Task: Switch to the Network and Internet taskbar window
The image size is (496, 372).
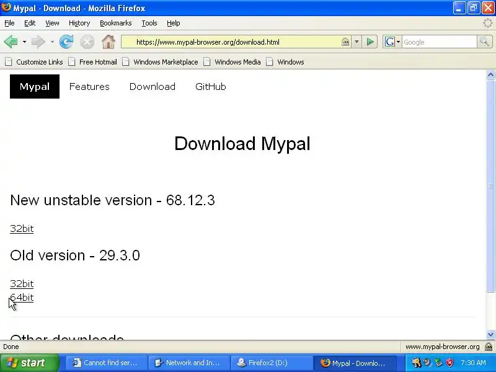Action: 189,363
